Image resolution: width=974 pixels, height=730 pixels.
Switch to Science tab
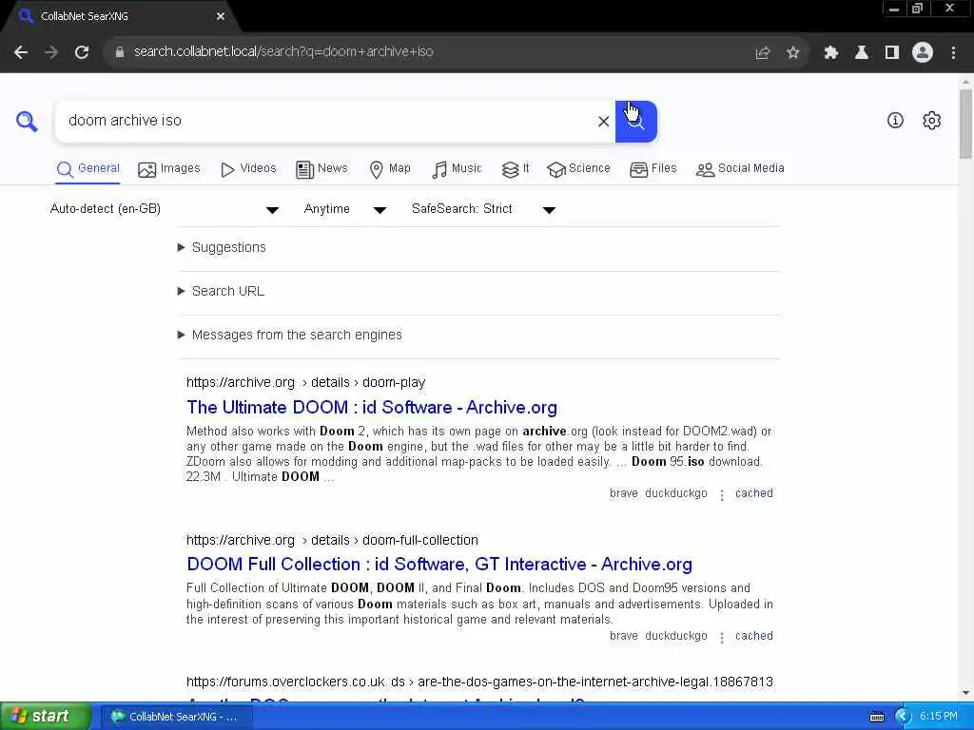click(x=579, y=169)
